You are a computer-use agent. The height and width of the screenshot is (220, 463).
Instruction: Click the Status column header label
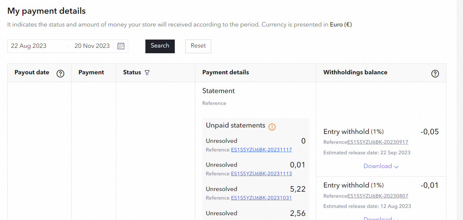(x=132, y=72)
